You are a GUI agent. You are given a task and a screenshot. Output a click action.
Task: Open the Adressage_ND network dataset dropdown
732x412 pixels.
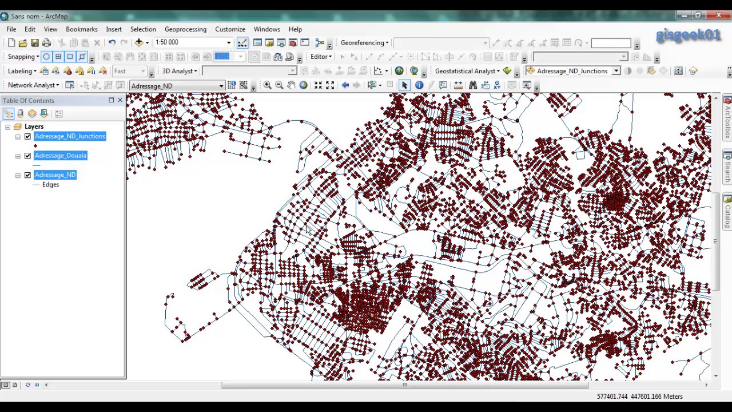pos(221,86)
